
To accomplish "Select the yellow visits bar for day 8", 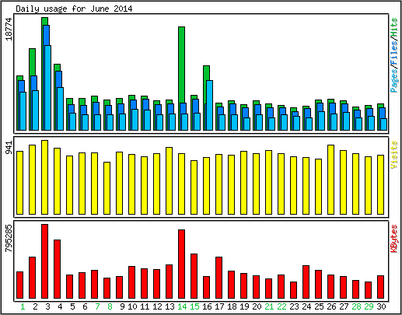I will [x=107, y=188].
